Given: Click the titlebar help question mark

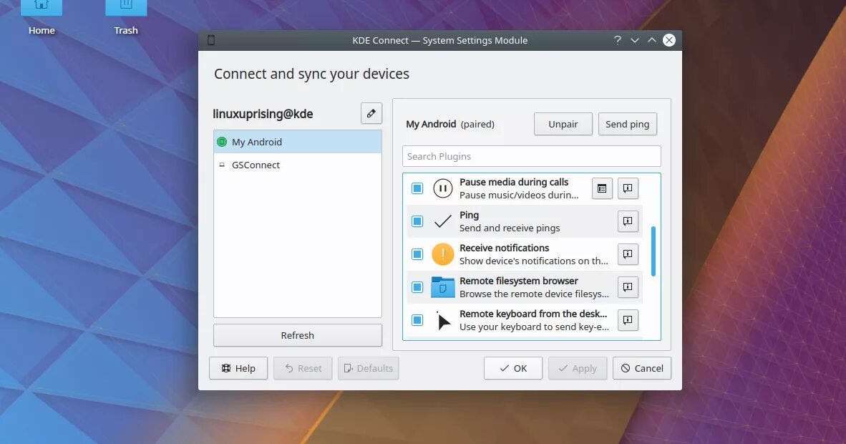Looking at the screenshot, I should [x=618, y=40].
